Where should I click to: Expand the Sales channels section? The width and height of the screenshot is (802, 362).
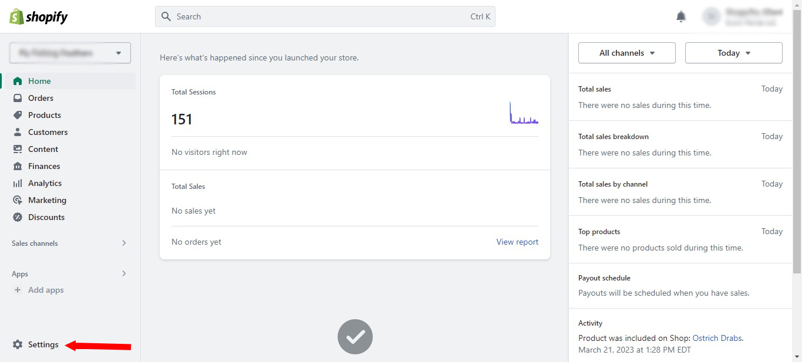coord(69,243)
